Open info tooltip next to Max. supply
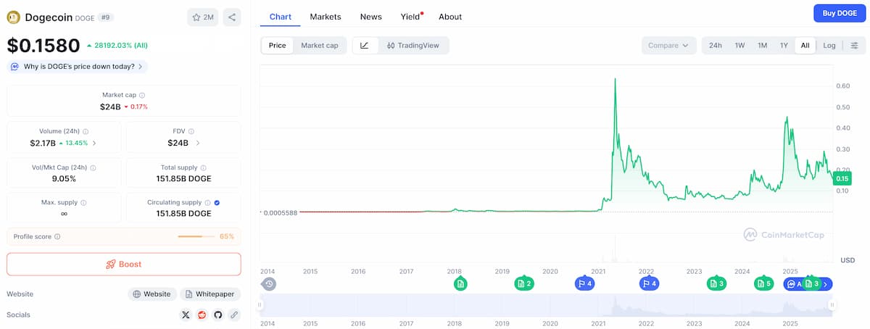 pos(83,203)
